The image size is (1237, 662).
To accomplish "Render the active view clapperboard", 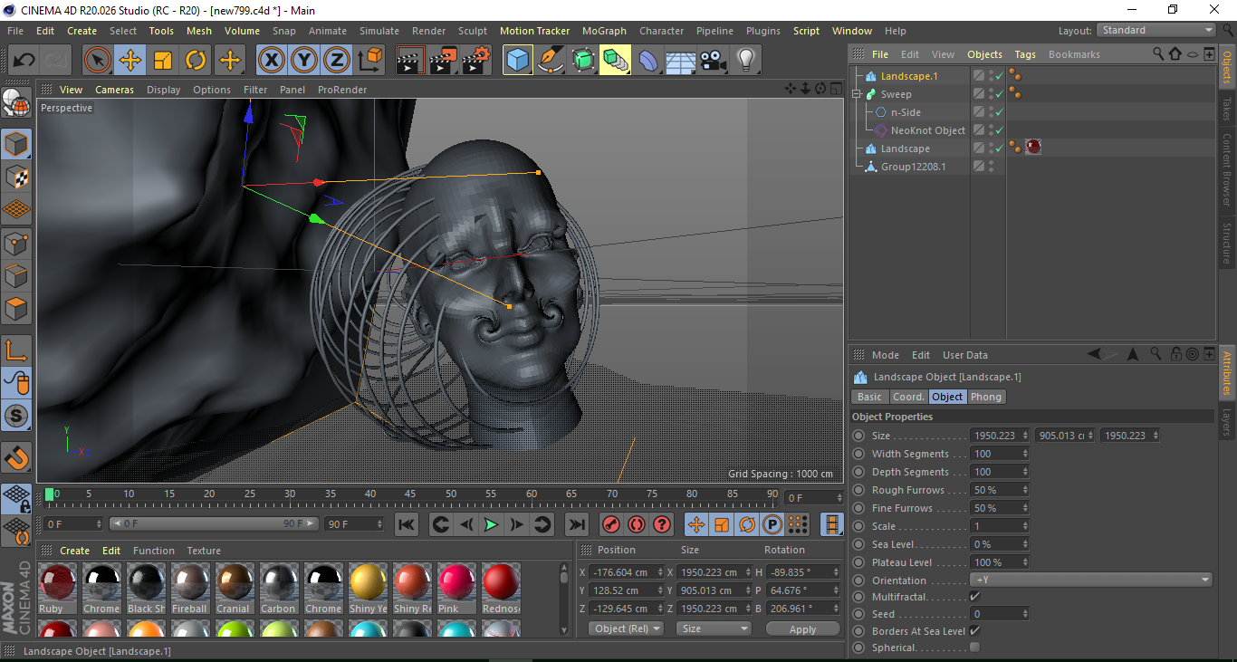I will 411,61.
